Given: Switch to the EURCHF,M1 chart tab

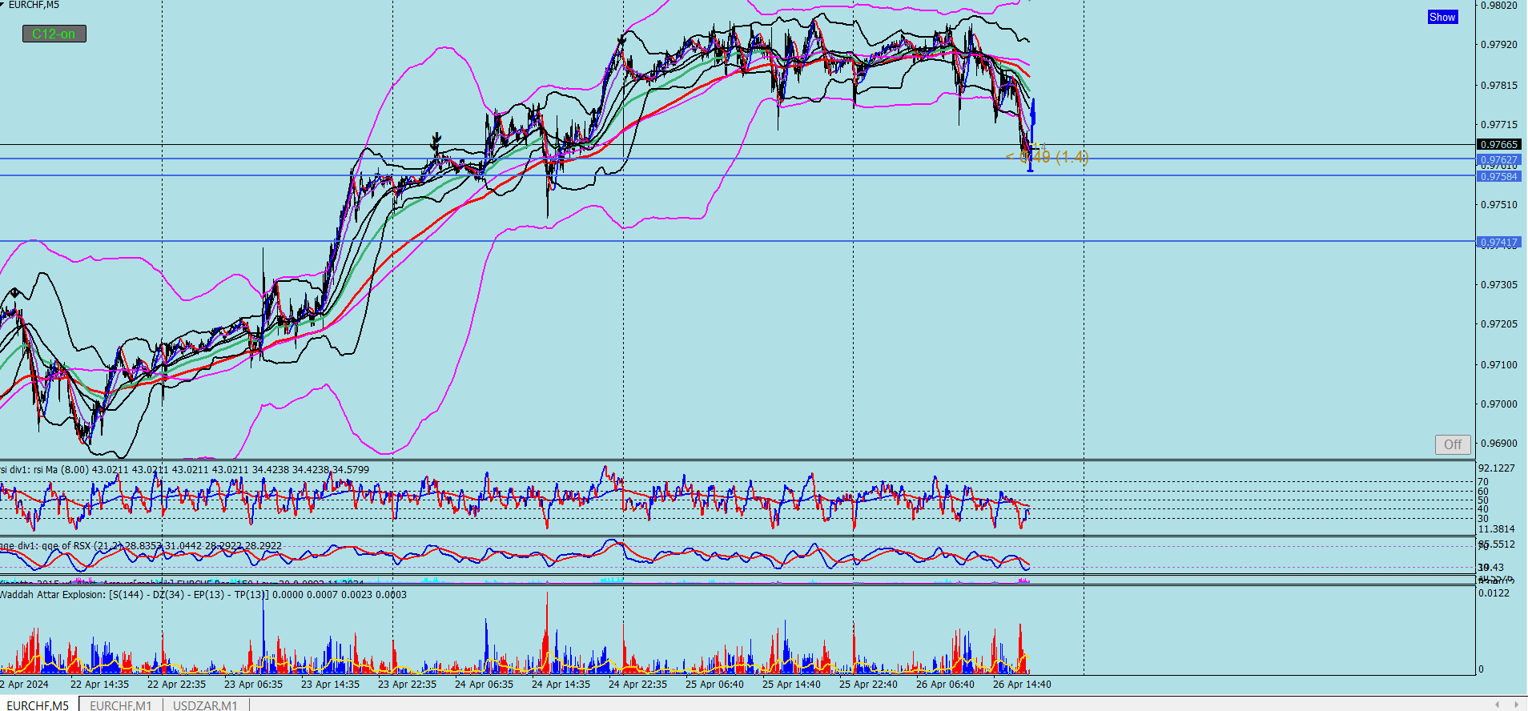Looking at the screenshot, I should point(121,705).
